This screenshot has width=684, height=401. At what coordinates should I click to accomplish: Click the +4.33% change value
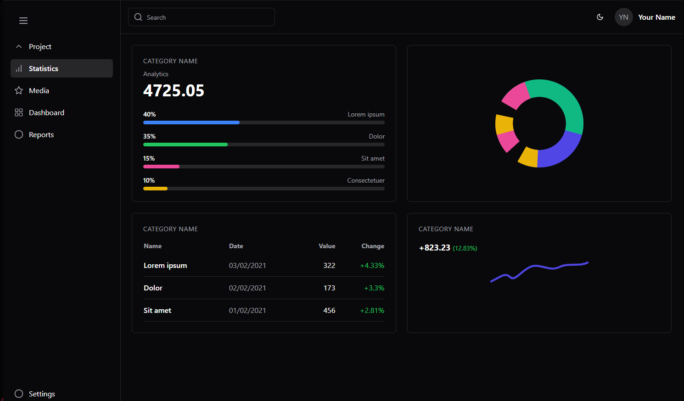tap(372, 265)
